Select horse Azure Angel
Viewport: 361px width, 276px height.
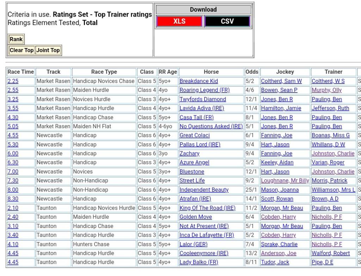pyautogui.click(x=194, y=162)
